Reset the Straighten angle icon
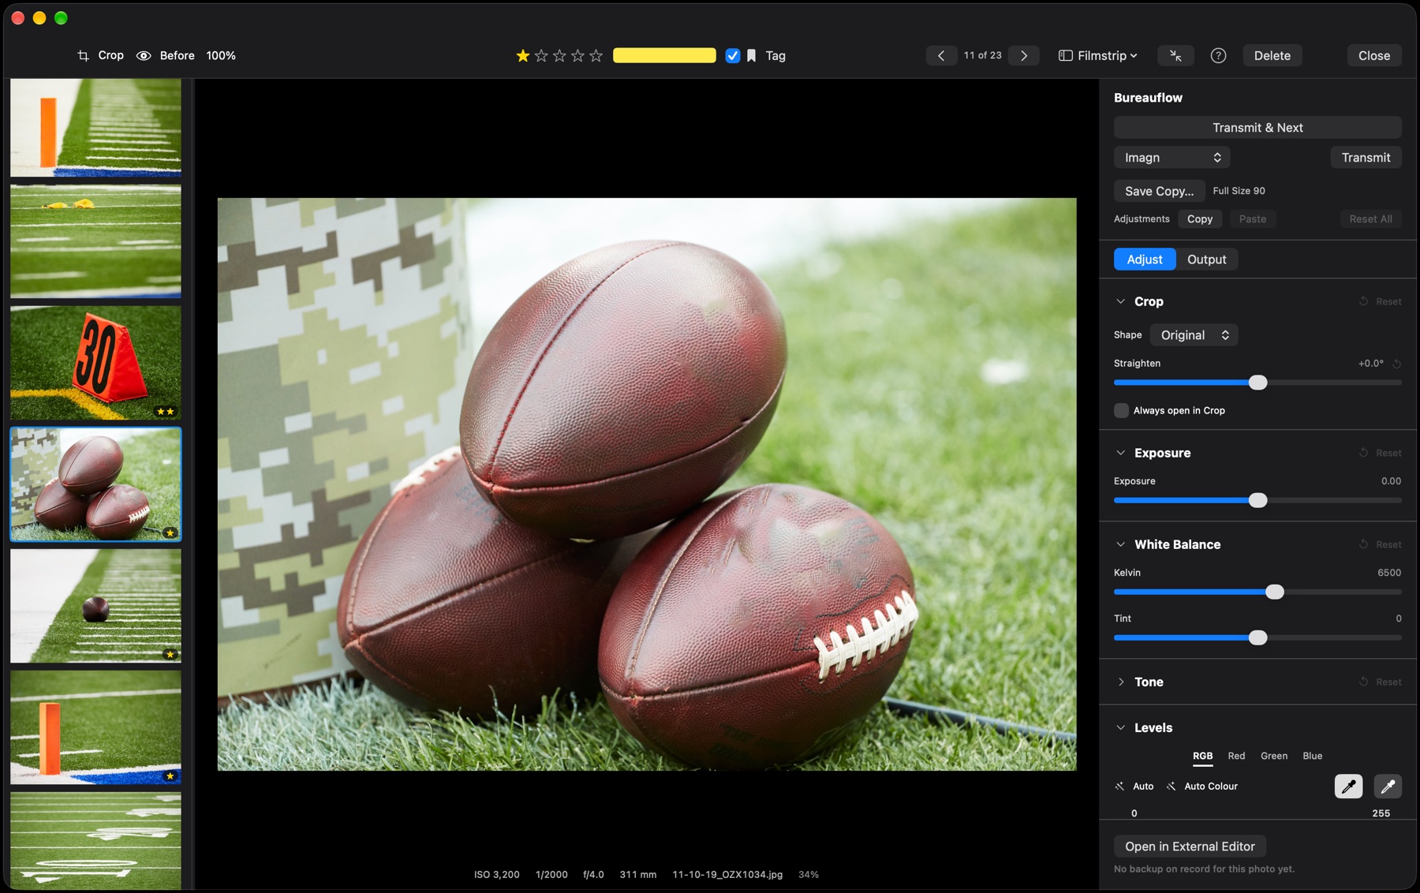1420x893 pixels. coord(1396,364)
